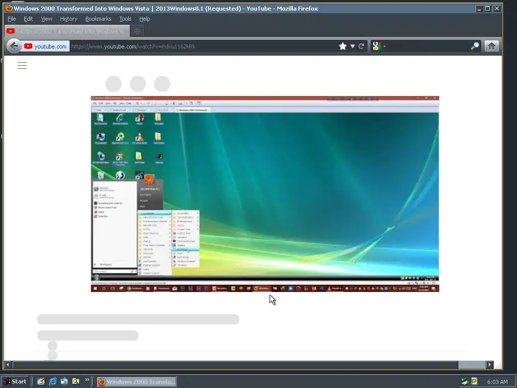Click the Firefox logo in the title bar

click(9, 8)
